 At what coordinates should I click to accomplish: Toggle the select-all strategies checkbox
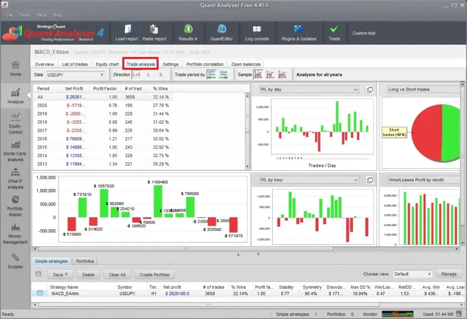[x=38, y=274]
